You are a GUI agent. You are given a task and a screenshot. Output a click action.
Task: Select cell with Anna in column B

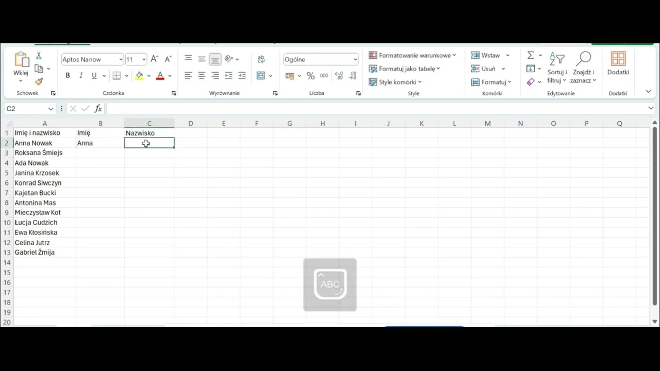click(100, 143)
